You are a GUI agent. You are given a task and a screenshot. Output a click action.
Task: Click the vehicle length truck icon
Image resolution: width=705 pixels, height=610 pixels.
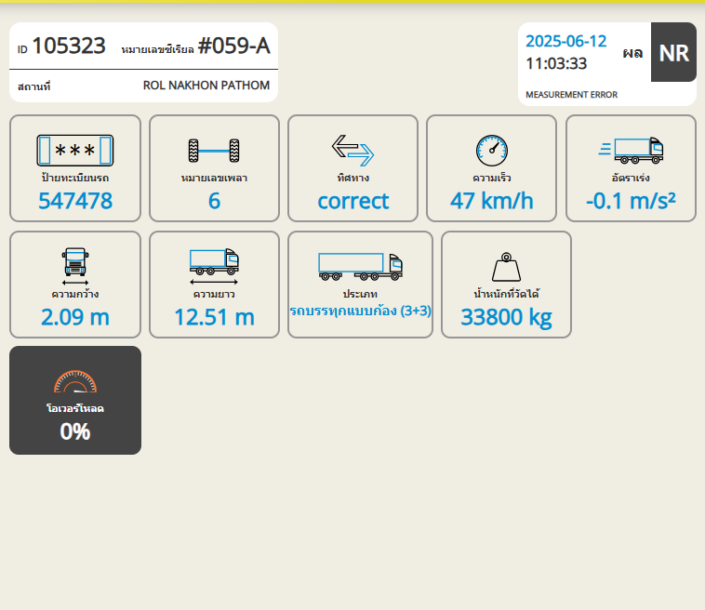214,265
